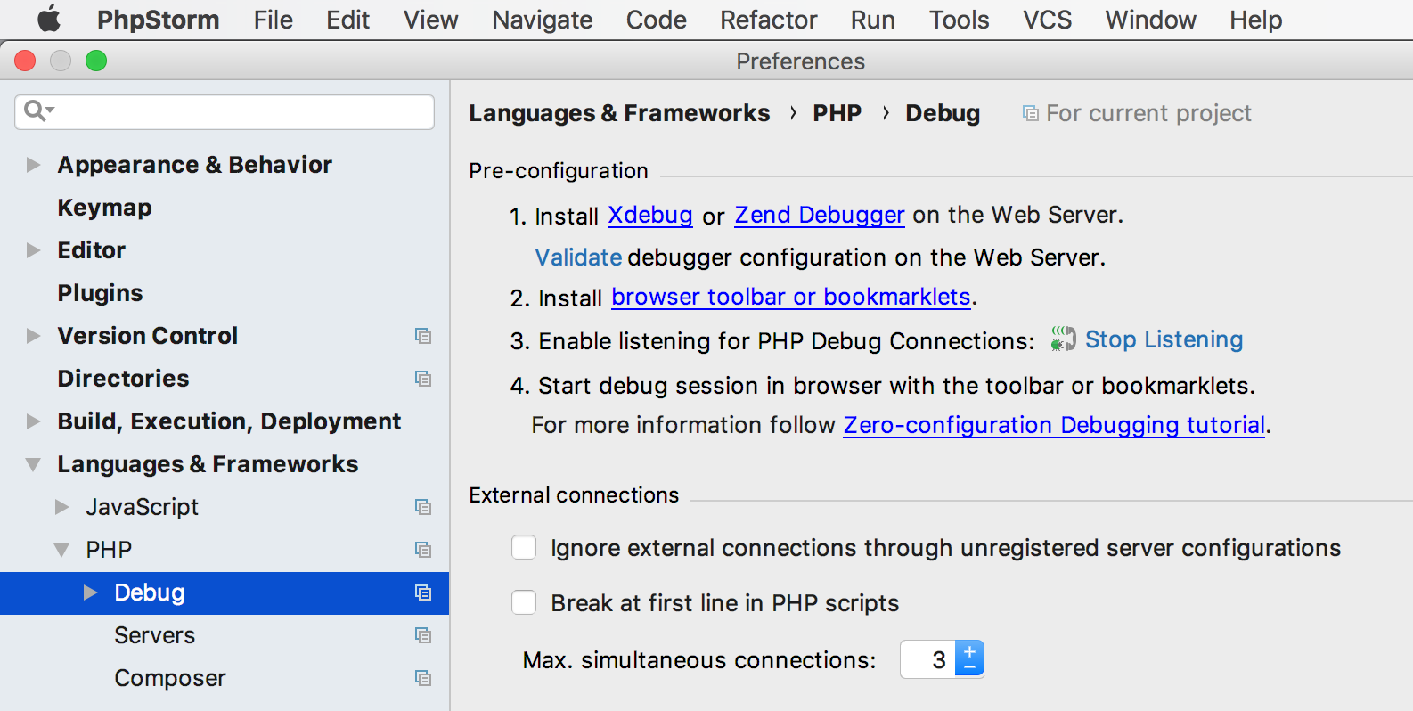Expand Version Control section

[33, 336]
